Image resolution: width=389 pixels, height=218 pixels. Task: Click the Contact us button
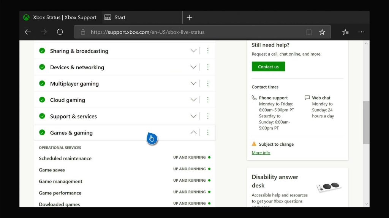268,67
